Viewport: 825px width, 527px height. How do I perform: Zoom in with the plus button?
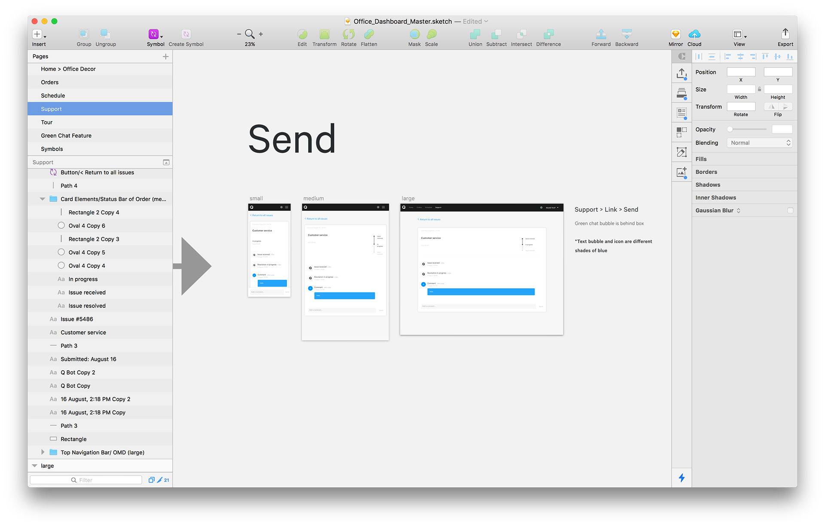coord(261,34)
